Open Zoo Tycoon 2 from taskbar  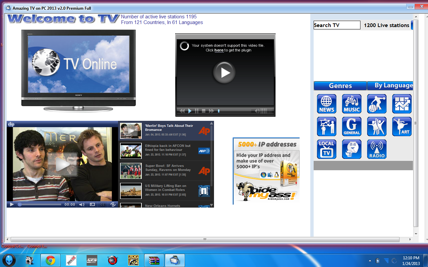pyautogui.click(x=133, y=260)
